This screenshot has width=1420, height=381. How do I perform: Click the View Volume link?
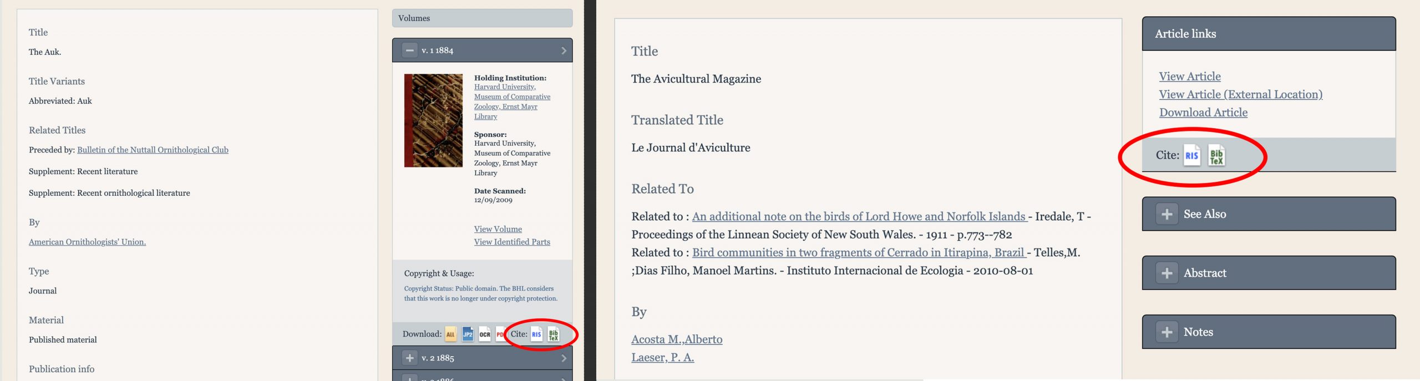498,229
